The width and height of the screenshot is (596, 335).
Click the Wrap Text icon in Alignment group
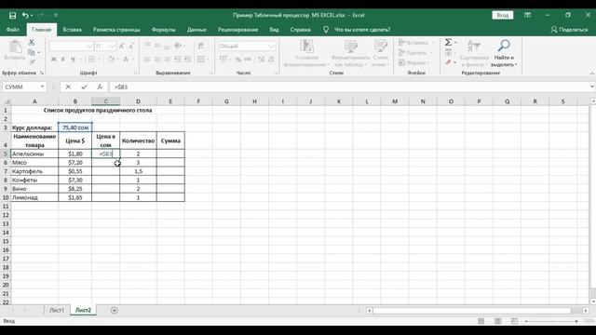click(x=201, y=47)
